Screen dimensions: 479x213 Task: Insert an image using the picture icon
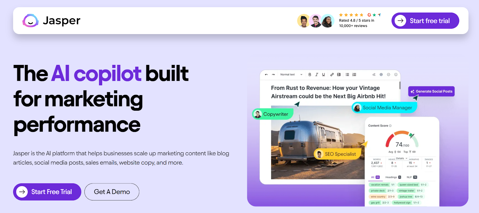click(x=339, y=74)
